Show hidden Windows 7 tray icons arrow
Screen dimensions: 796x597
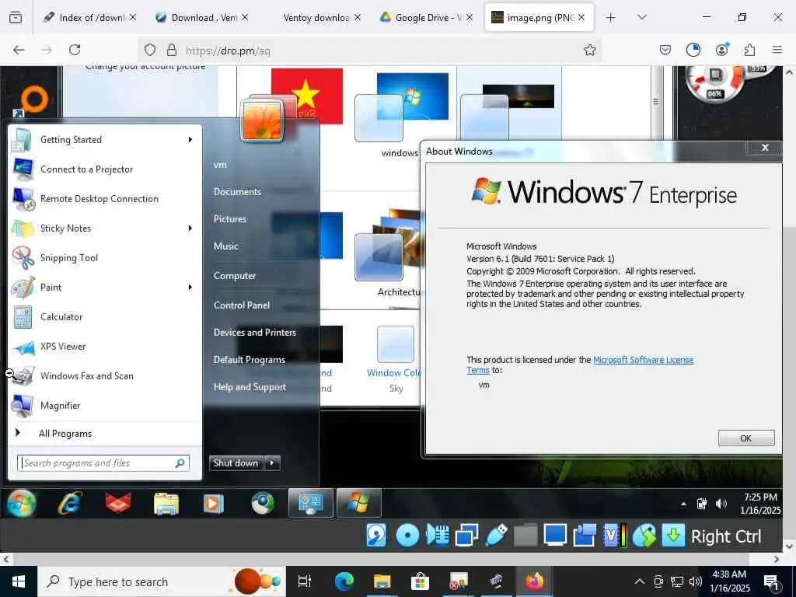(x=683, y=504)
